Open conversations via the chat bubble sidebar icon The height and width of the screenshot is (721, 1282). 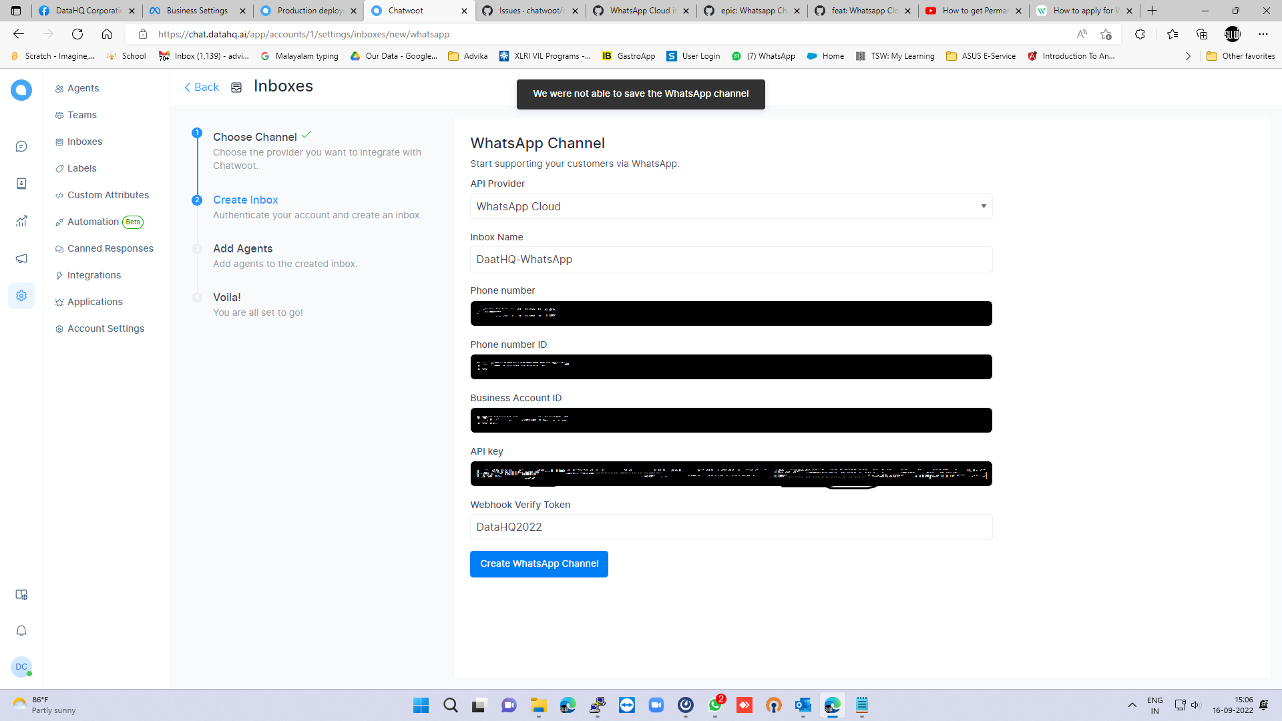[21, 146]
